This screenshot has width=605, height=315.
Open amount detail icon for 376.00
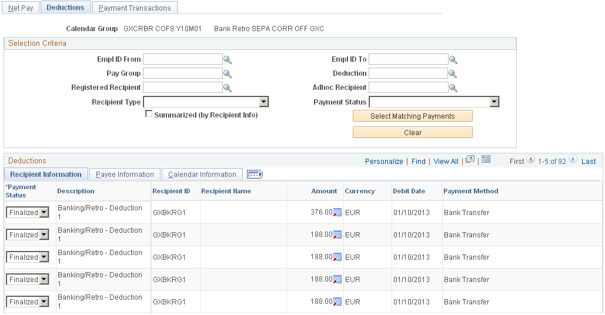pyautogui.click(x=337, y=212)
